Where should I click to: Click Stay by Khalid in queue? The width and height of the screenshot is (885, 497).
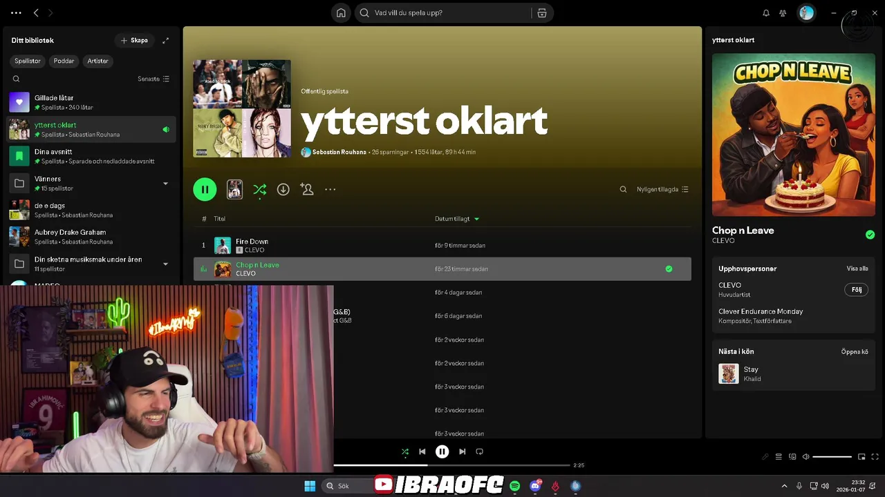[x=793, y=373]
